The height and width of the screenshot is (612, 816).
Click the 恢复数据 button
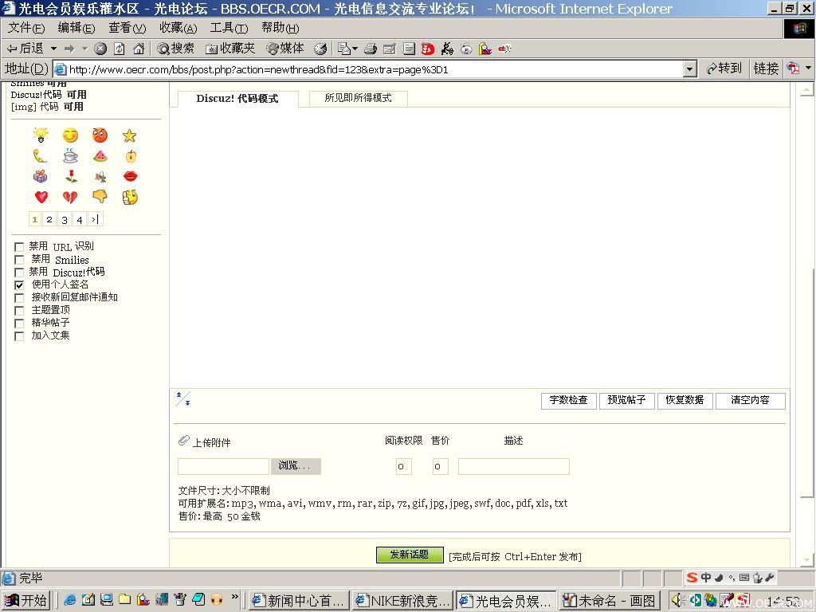(x=685, y=400)
